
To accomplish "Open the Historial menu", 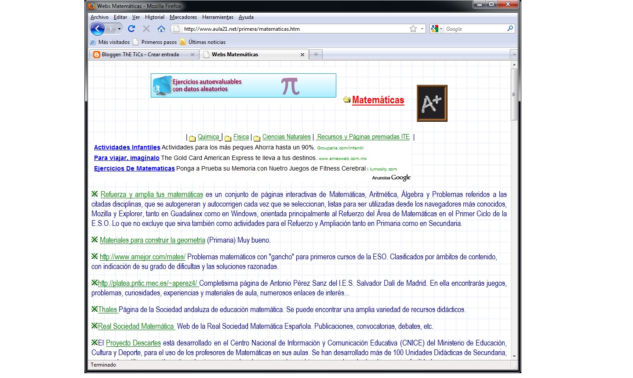I will (155, 17).
